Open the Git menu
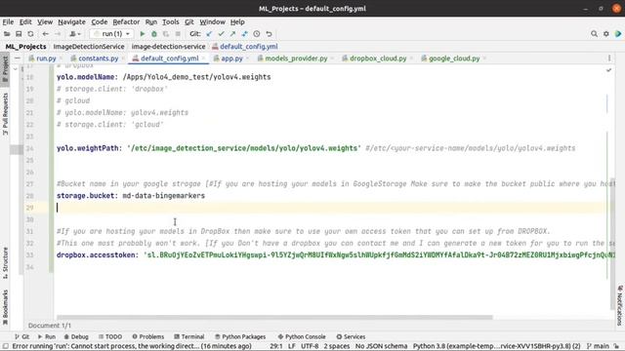 point(189,21)
